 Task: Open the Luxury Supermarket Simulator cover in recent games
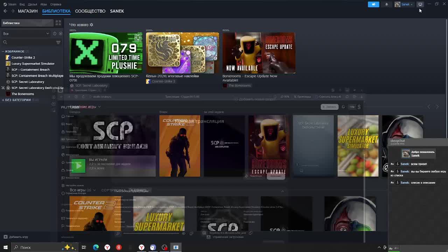point(358,146)
